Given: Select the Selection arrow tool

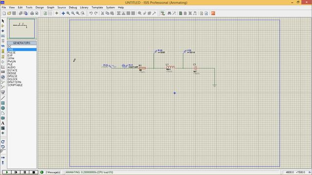Looking at the screenshot, I should pos(3,21).
